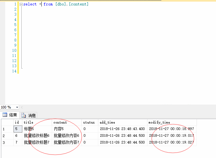This screenshot has width=216, height=158.
Task: Select the add_time column header
Action: 123,122
